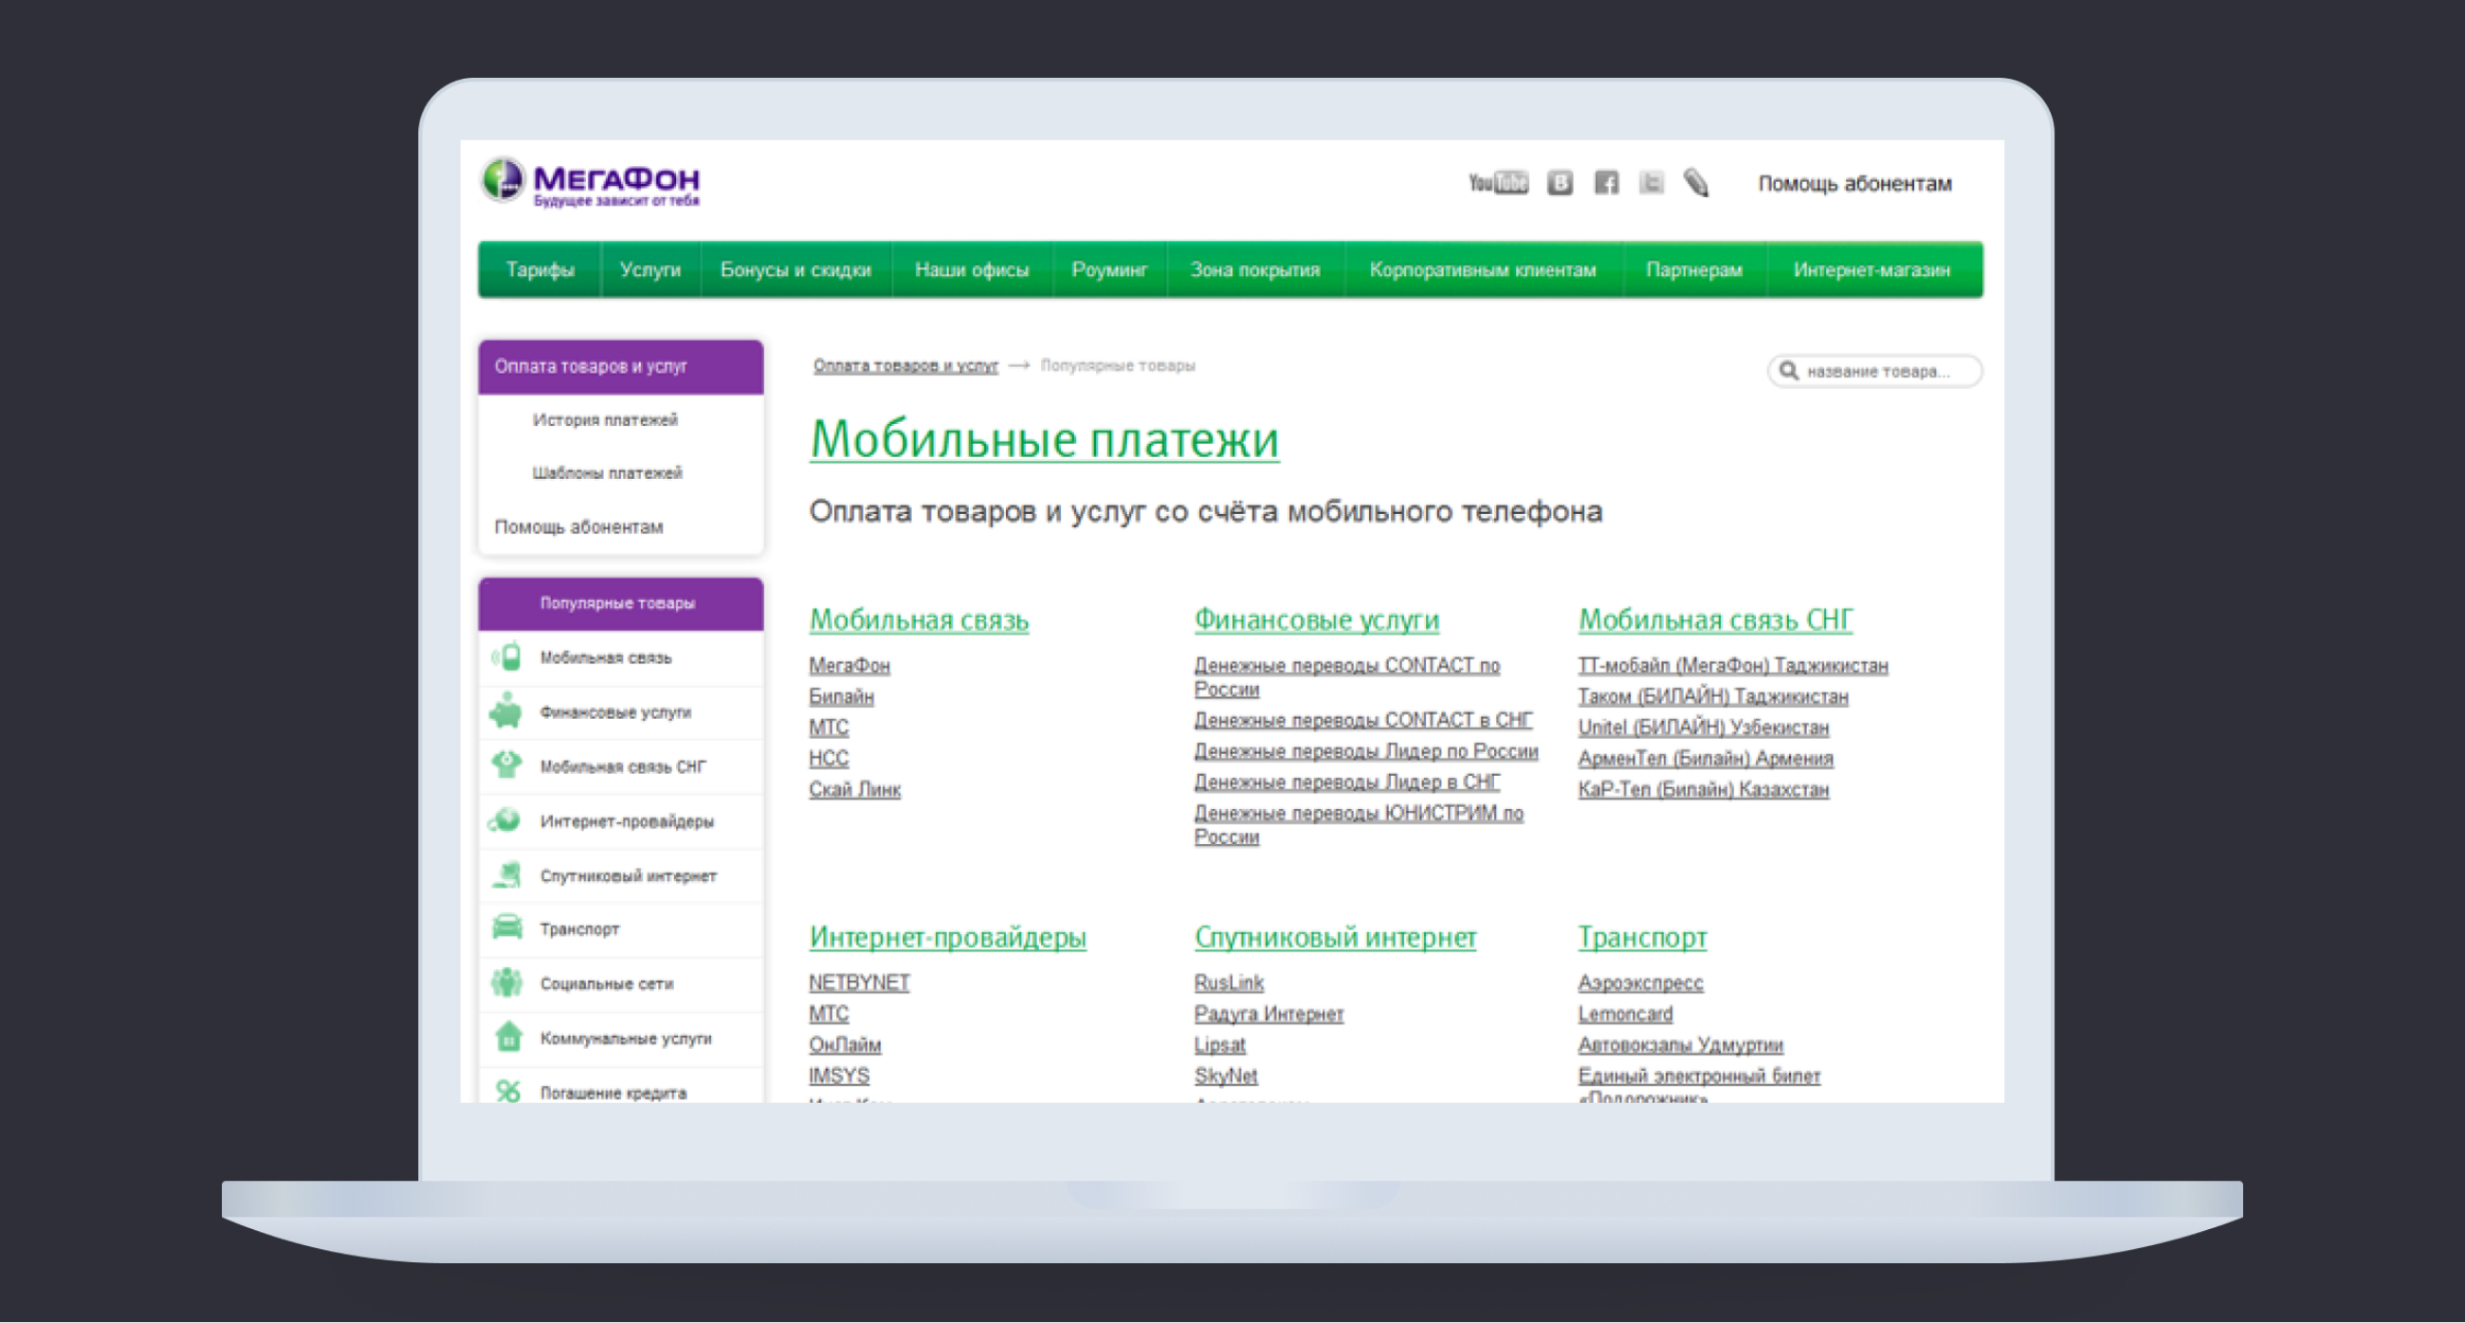This screenshot has height=1323, width=2465.
Task: Open the YouTube social icon
Action: (1498, 182)
